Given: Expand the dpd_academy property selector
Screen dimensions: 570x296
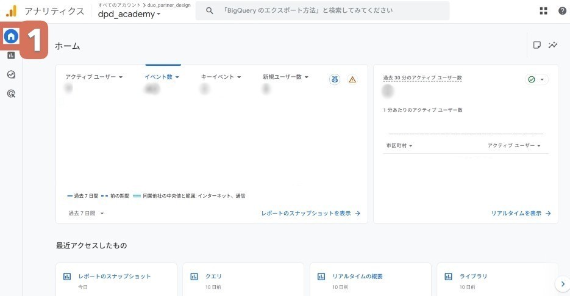Looking at the screenshot, I should pyautogui.click(x=129, y=15).
